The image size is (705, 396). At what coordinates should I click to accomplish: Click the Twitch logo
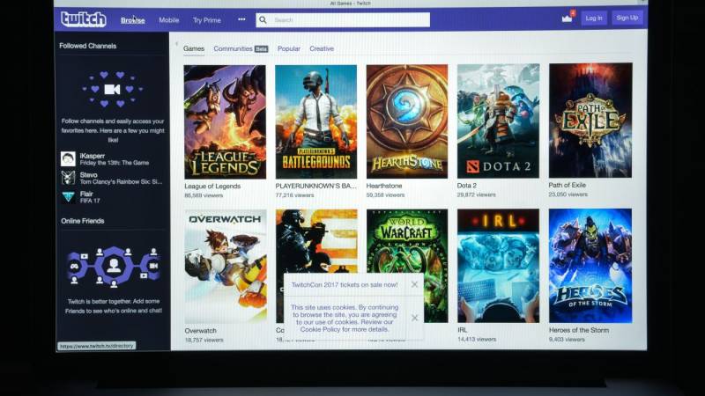coord(84,19)
